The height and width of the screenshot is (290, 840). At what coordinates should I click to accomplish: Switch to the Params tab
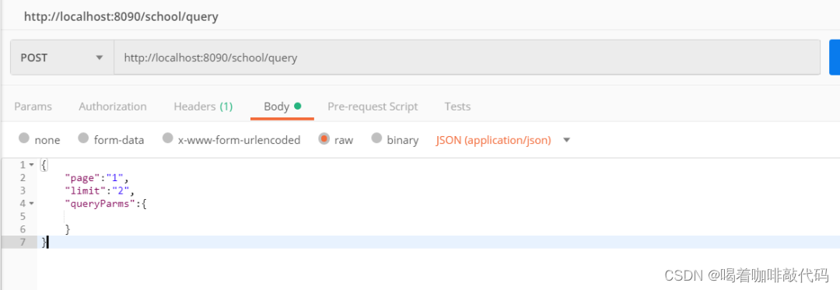tap(33, 107)
